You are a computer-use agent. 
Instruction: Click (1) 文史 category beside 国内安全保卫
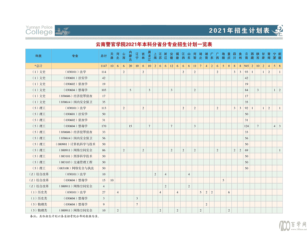pyautogui.click(x=39, y=102)
